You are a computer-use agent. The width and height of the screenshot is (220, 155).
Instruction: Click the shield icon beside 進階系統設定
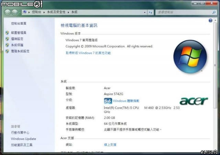(x=7, y=51)
